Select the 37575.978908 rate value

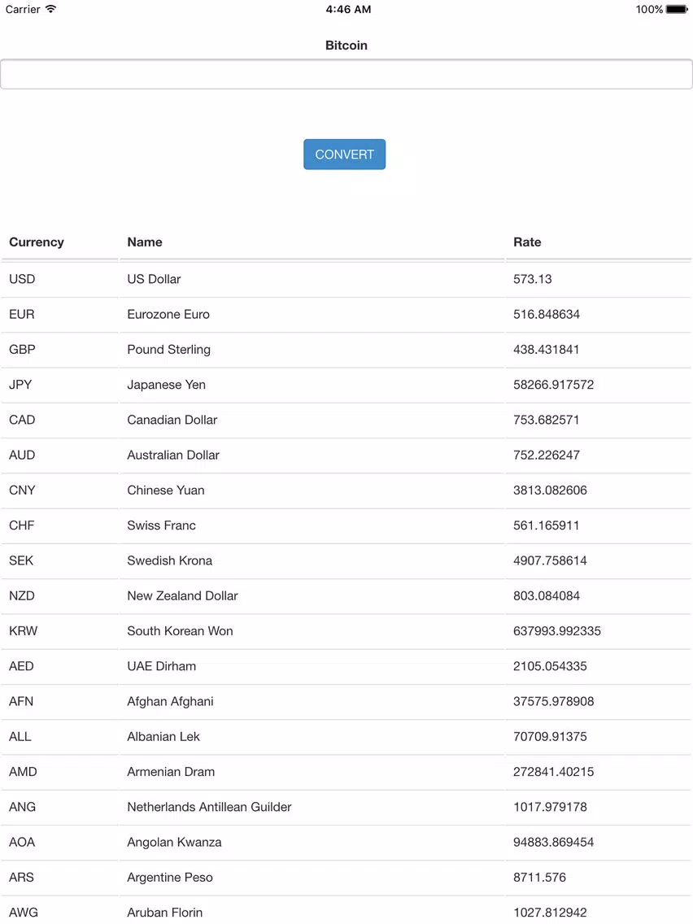point(553,701)
